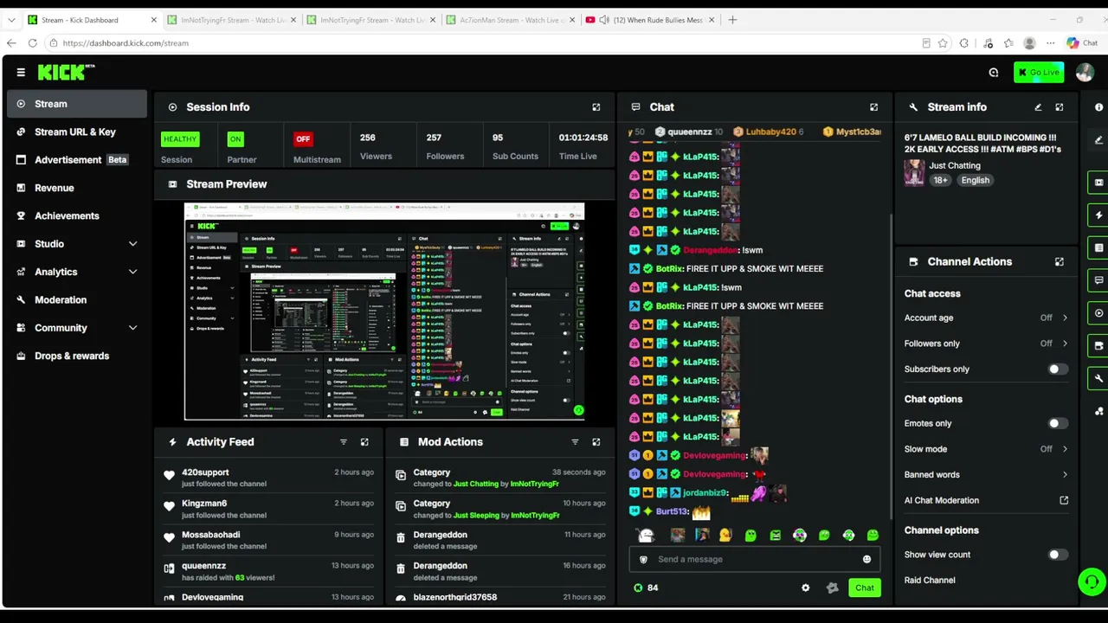
Task: Open the Stream page in sidebar
Action: pyautogui.click(x=77, y=104)
